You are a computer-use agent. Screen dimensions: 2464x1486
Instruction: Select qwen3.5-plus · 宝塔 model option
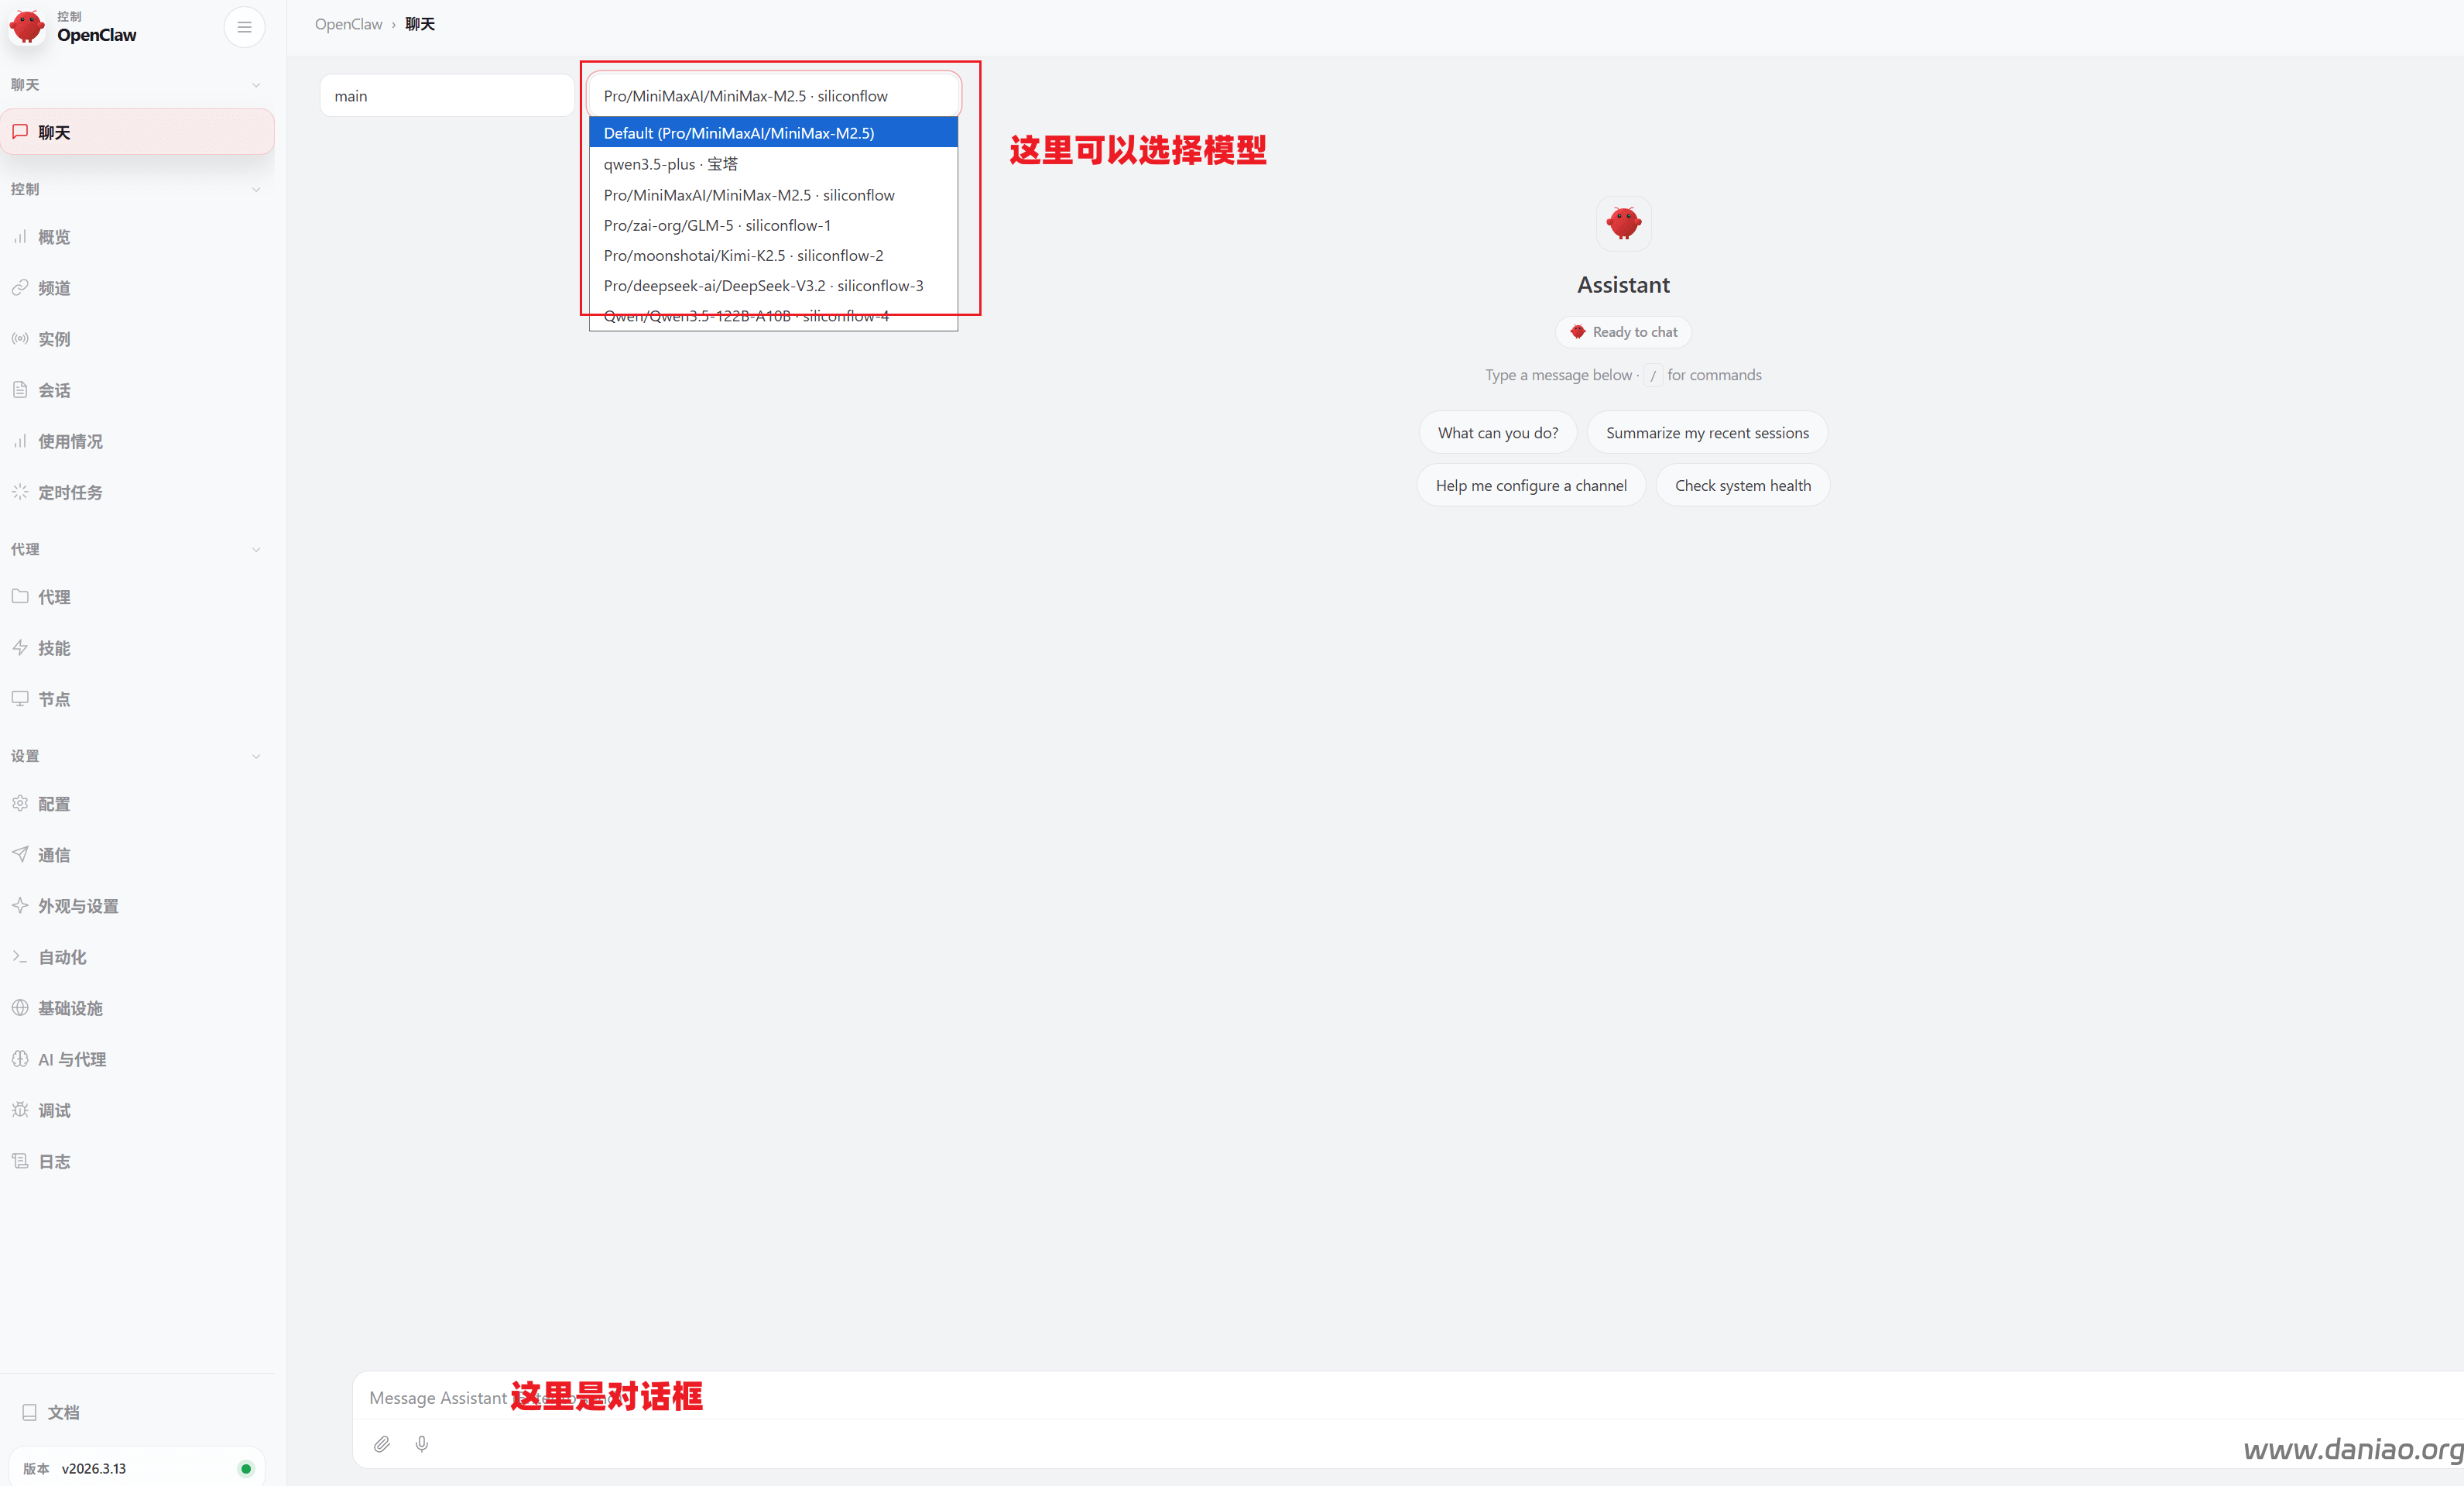670,164
